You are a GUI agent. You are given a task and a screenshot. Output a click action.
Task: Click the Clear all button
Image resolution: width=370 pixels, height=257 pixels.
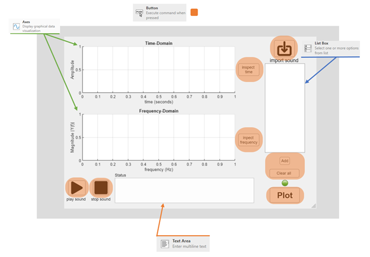[284, 173]
